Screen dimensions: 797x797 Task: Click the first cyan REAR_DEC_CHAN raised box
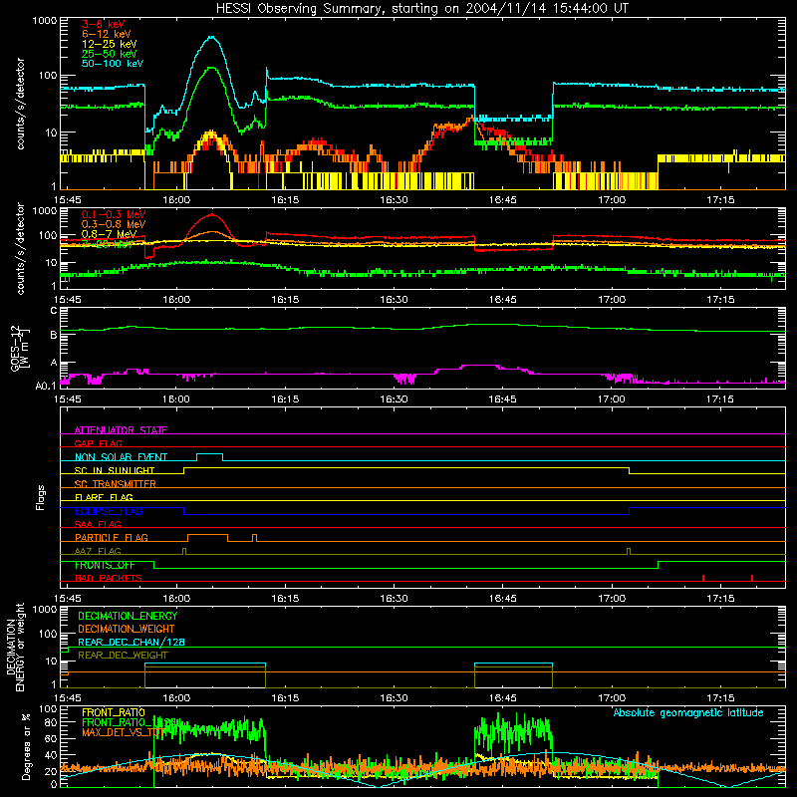(x=205, y=664)
